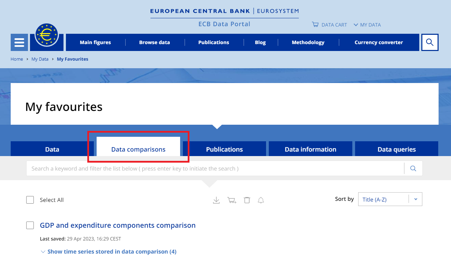Add selected items to data cart icon

tap(232, 200)
